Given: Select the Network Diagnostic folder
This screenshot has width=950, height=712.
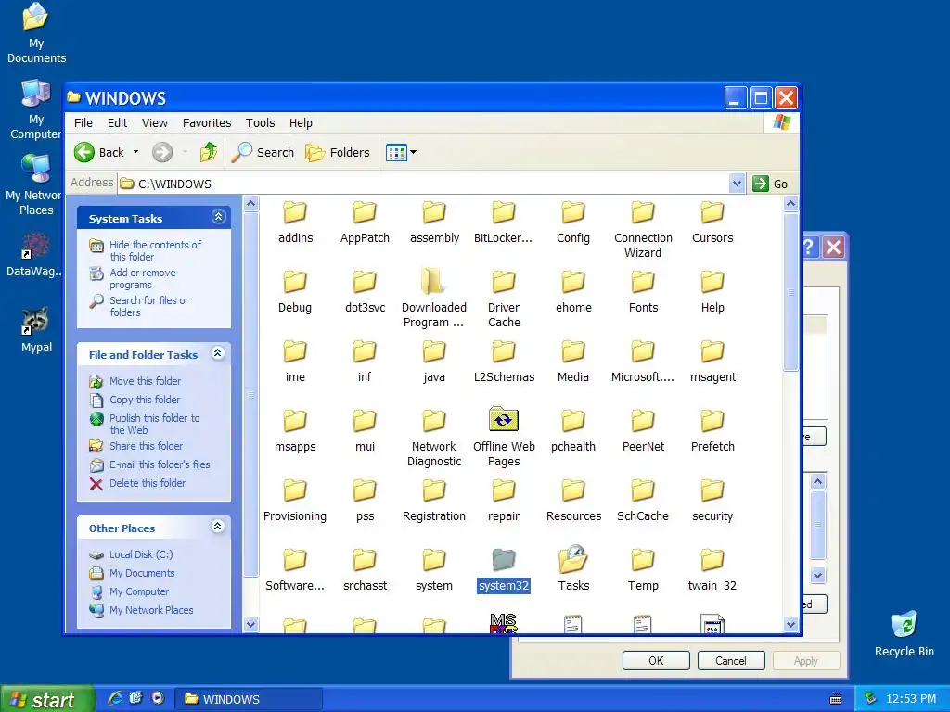Looking at the screenshot, I should (434, 438).
